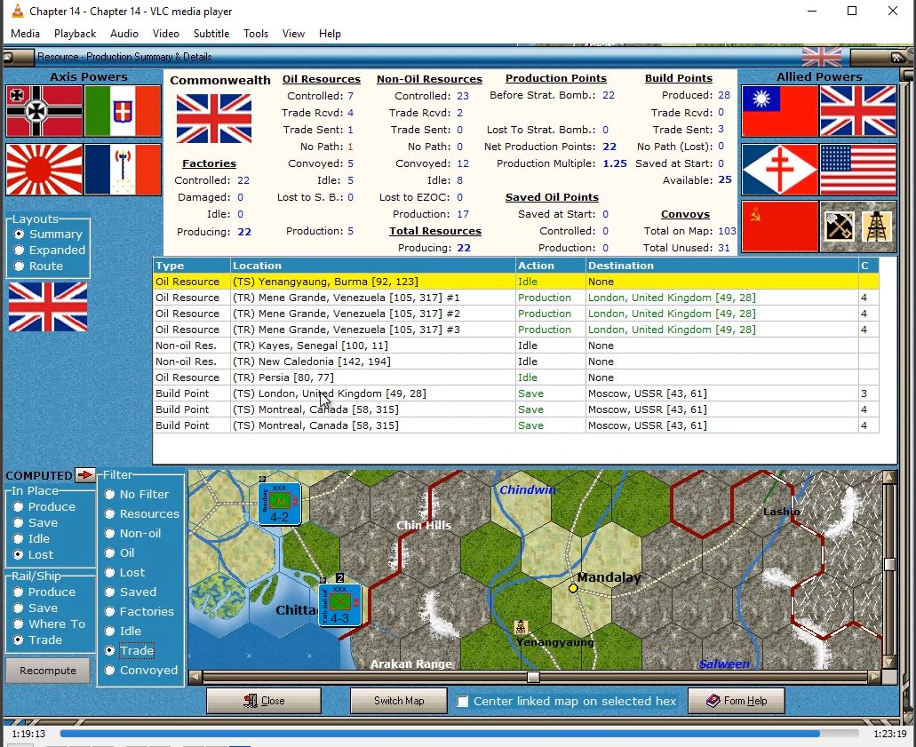Select the New Caledonia non-oil row

tap(516, 362)
